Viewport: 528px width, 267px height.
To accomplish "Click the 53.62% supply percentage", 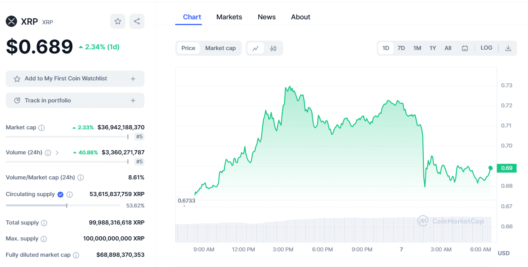I will click(135, 206).
